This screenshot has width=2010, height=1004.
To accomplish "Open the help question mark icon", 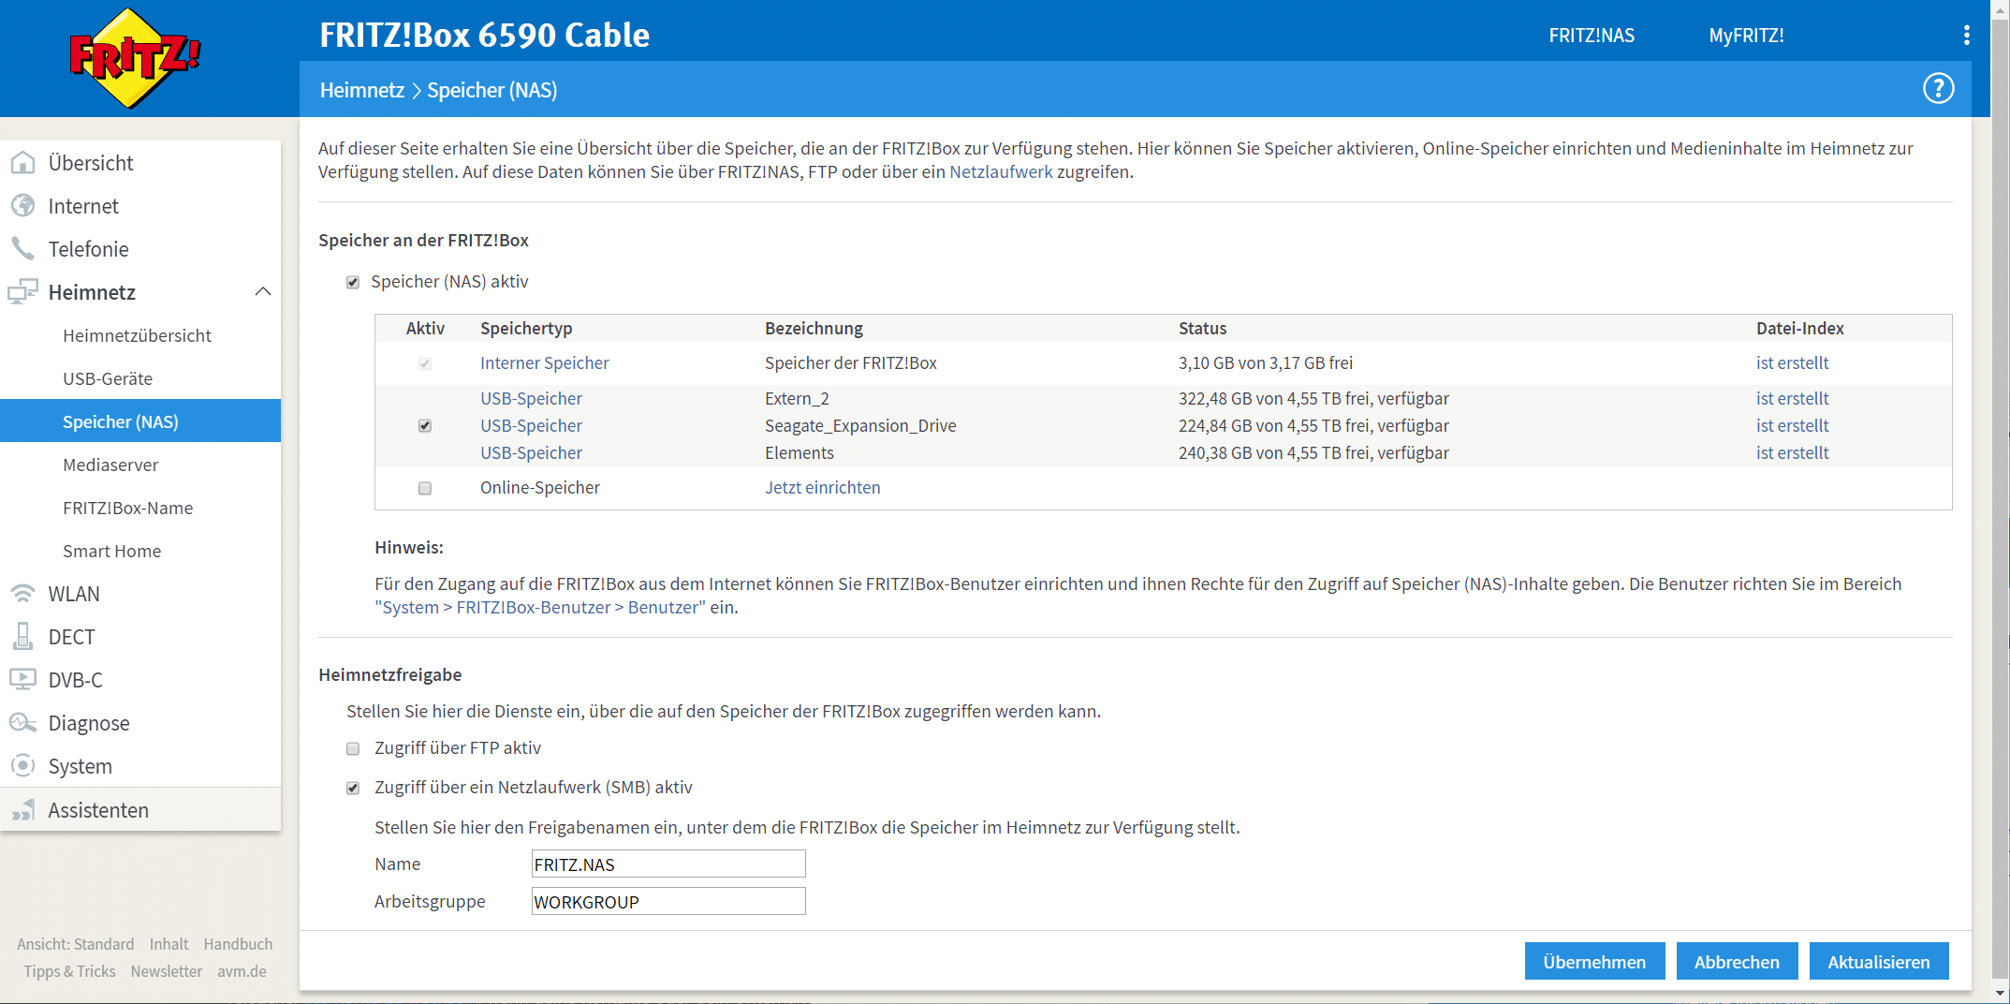I will point(1938,89).
